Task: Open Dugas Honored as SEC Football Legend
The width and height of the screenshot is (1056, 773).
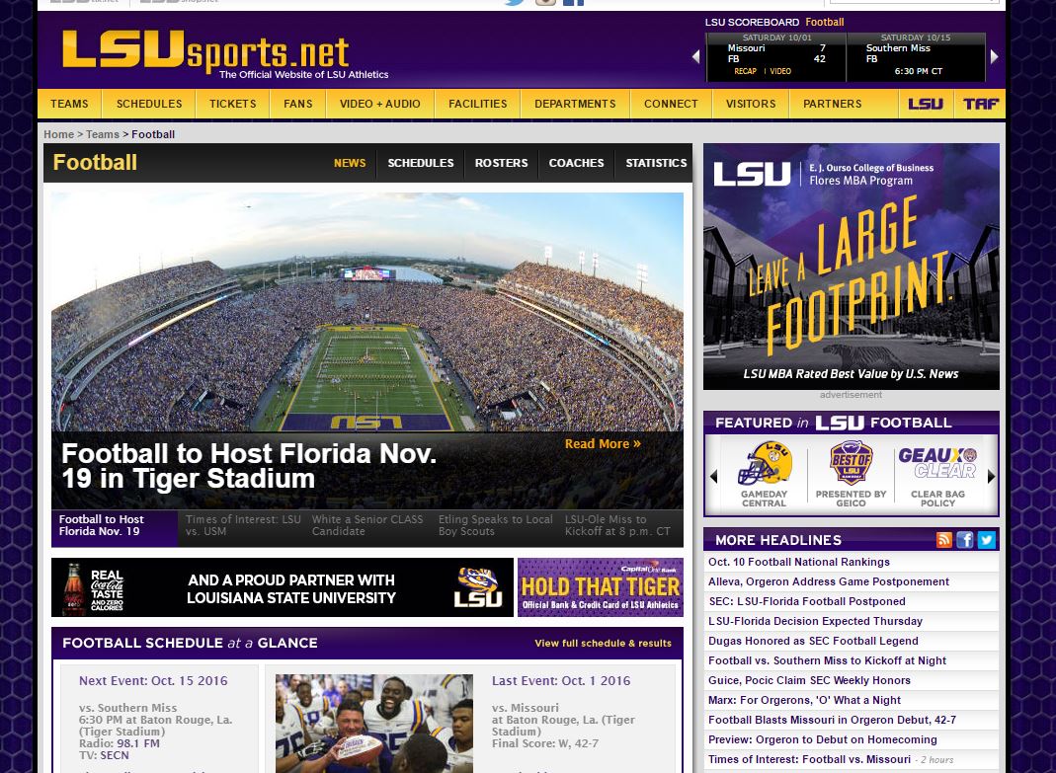Action: [813, 641]
